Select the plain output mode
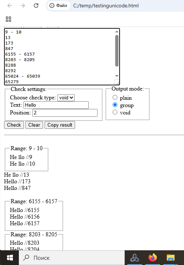 [115, 97]
